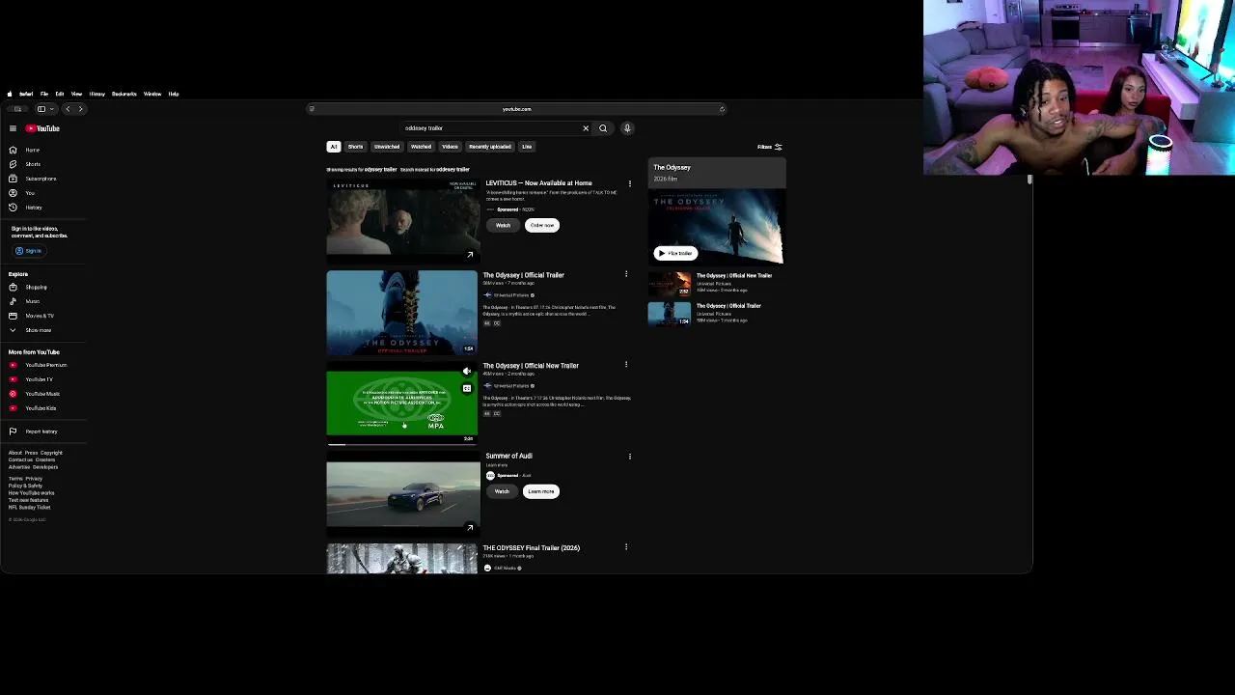Open the Safari File menu

[44, 94]
